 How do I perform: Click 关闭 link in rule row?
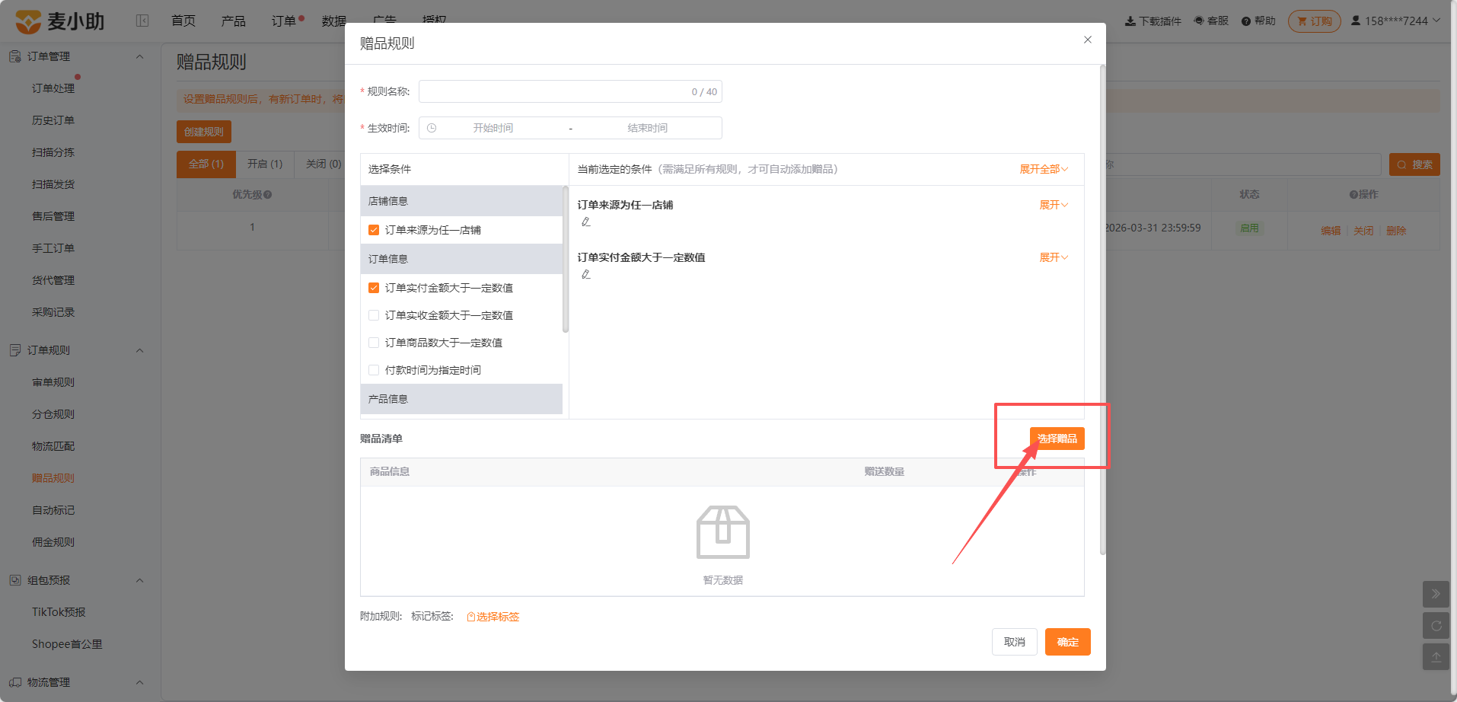point(1363,231)
